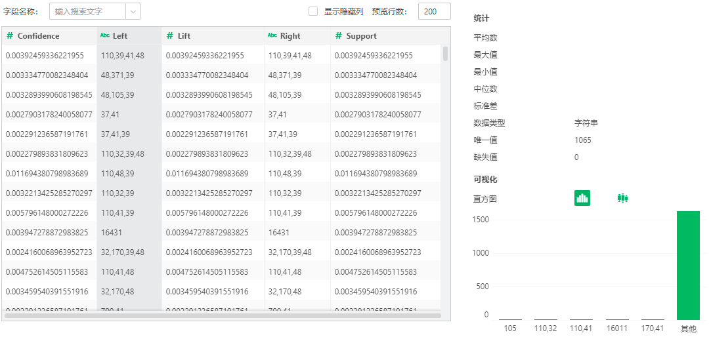Viewport: 709px width, 337px height.
Task: Click the numeric type icon on Lift column
Action: coord(170,36)
